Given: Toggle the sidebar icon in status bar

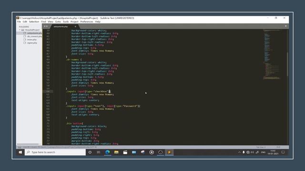Looking at the screenshot, I should [20, 147].
